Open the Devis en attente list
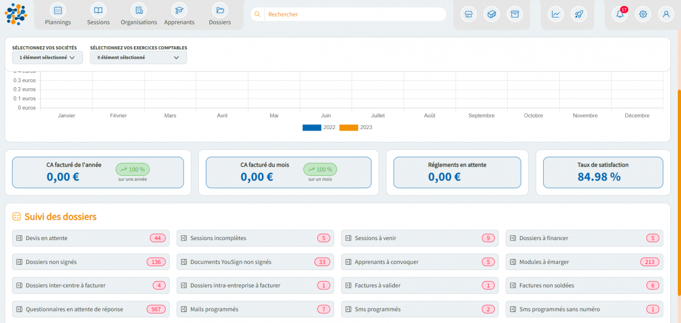681x323 pixels. coord(90,238)
